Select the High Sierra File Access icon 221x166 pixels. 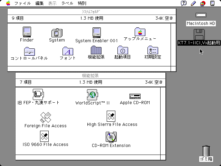point(111,116)
